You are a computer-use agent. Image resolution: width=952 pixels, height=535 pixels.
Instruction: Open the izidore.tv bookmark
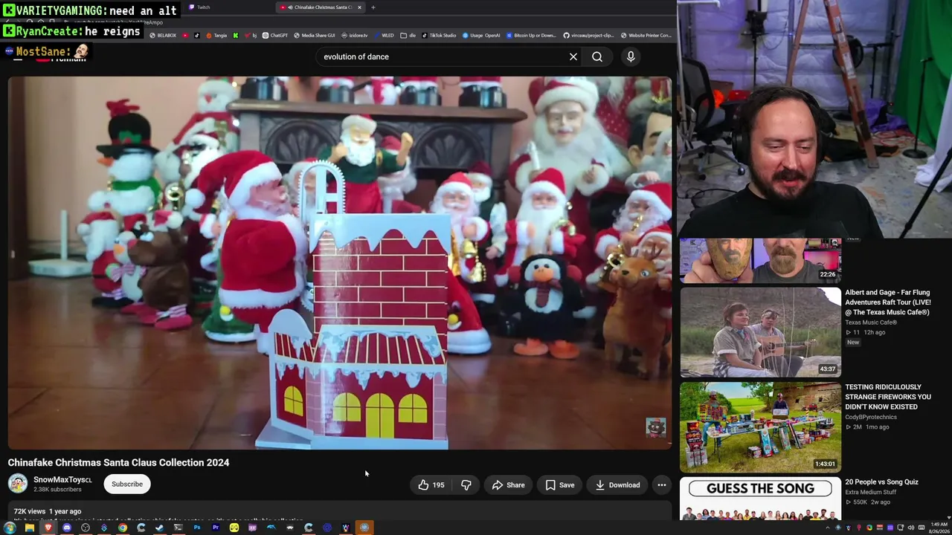pos(355,35)
